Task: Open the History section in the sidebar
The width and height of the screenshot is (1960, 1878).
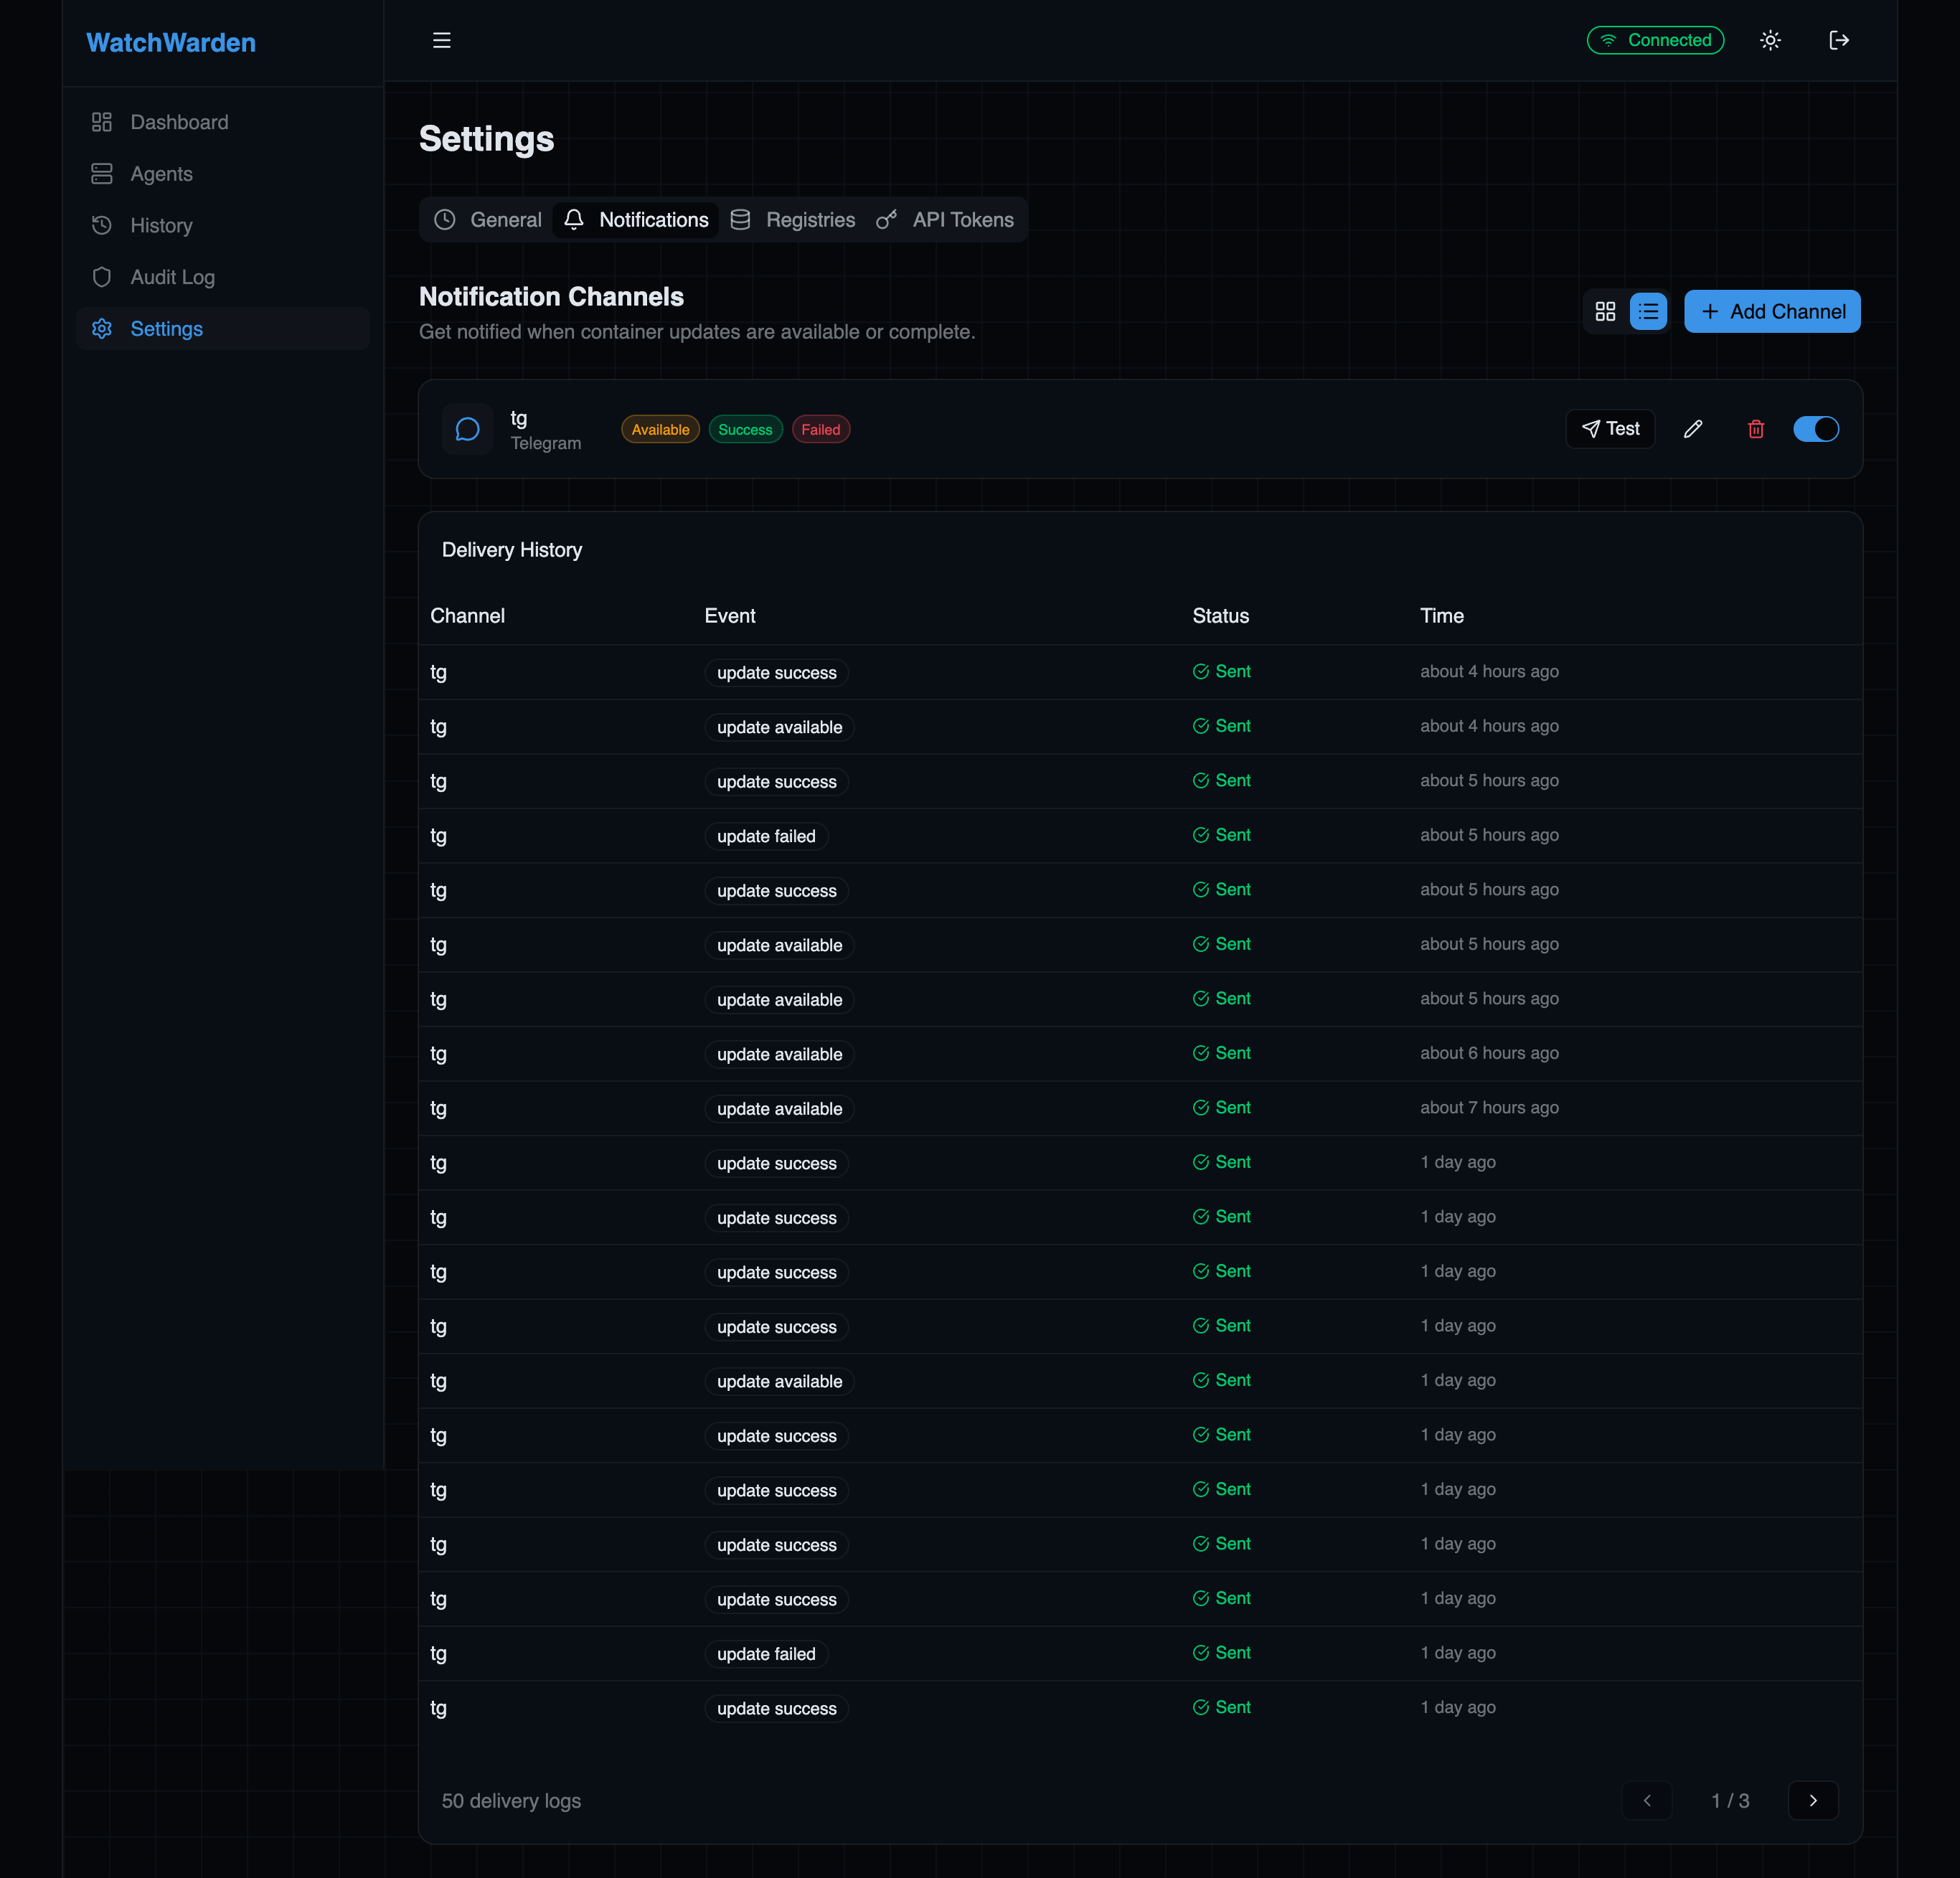Action: pyautogui.click(x=161, y=225)
